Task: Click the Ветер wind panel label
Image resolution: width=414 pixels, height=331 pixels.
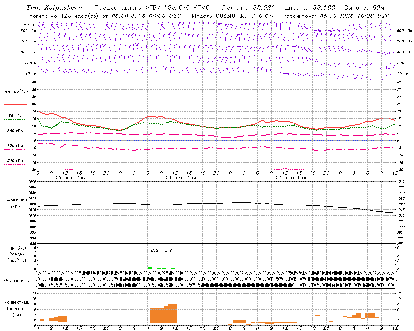Action: coord(30,25)
